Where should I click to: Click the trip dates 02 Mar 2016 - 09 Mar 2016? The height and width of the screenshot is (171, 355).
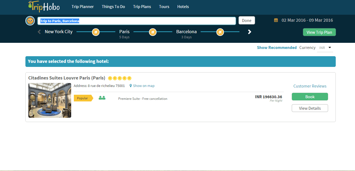[307, 20]
